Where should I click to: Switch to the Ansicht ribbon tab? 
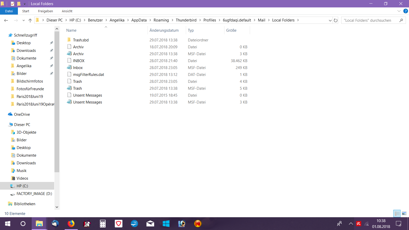pyautogui.click(x=67, y=11)
